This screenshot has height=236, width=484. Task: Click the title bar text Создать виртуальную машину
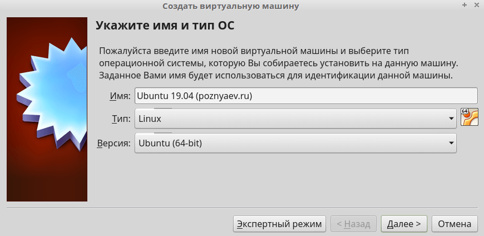point(230,6)
